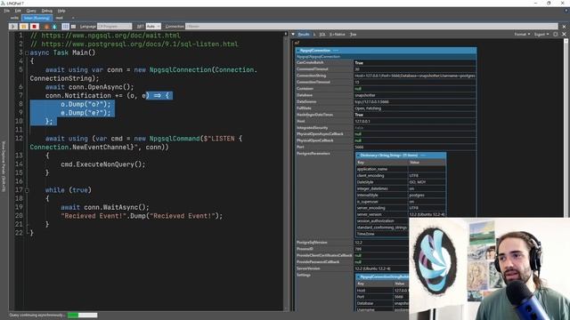Viewport: 570px width, 320px height.
Task: Click the Host row value 127.0.0.1
Action: (362, 121)
